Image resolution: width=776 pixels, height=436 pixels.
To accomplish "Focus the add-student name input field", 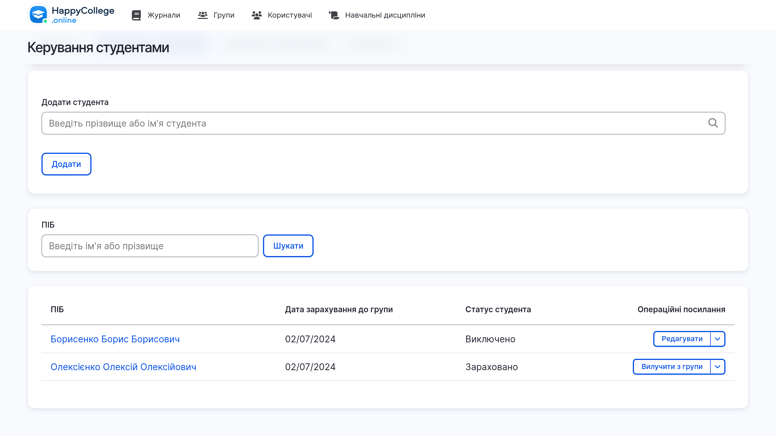I will point(374,123).
